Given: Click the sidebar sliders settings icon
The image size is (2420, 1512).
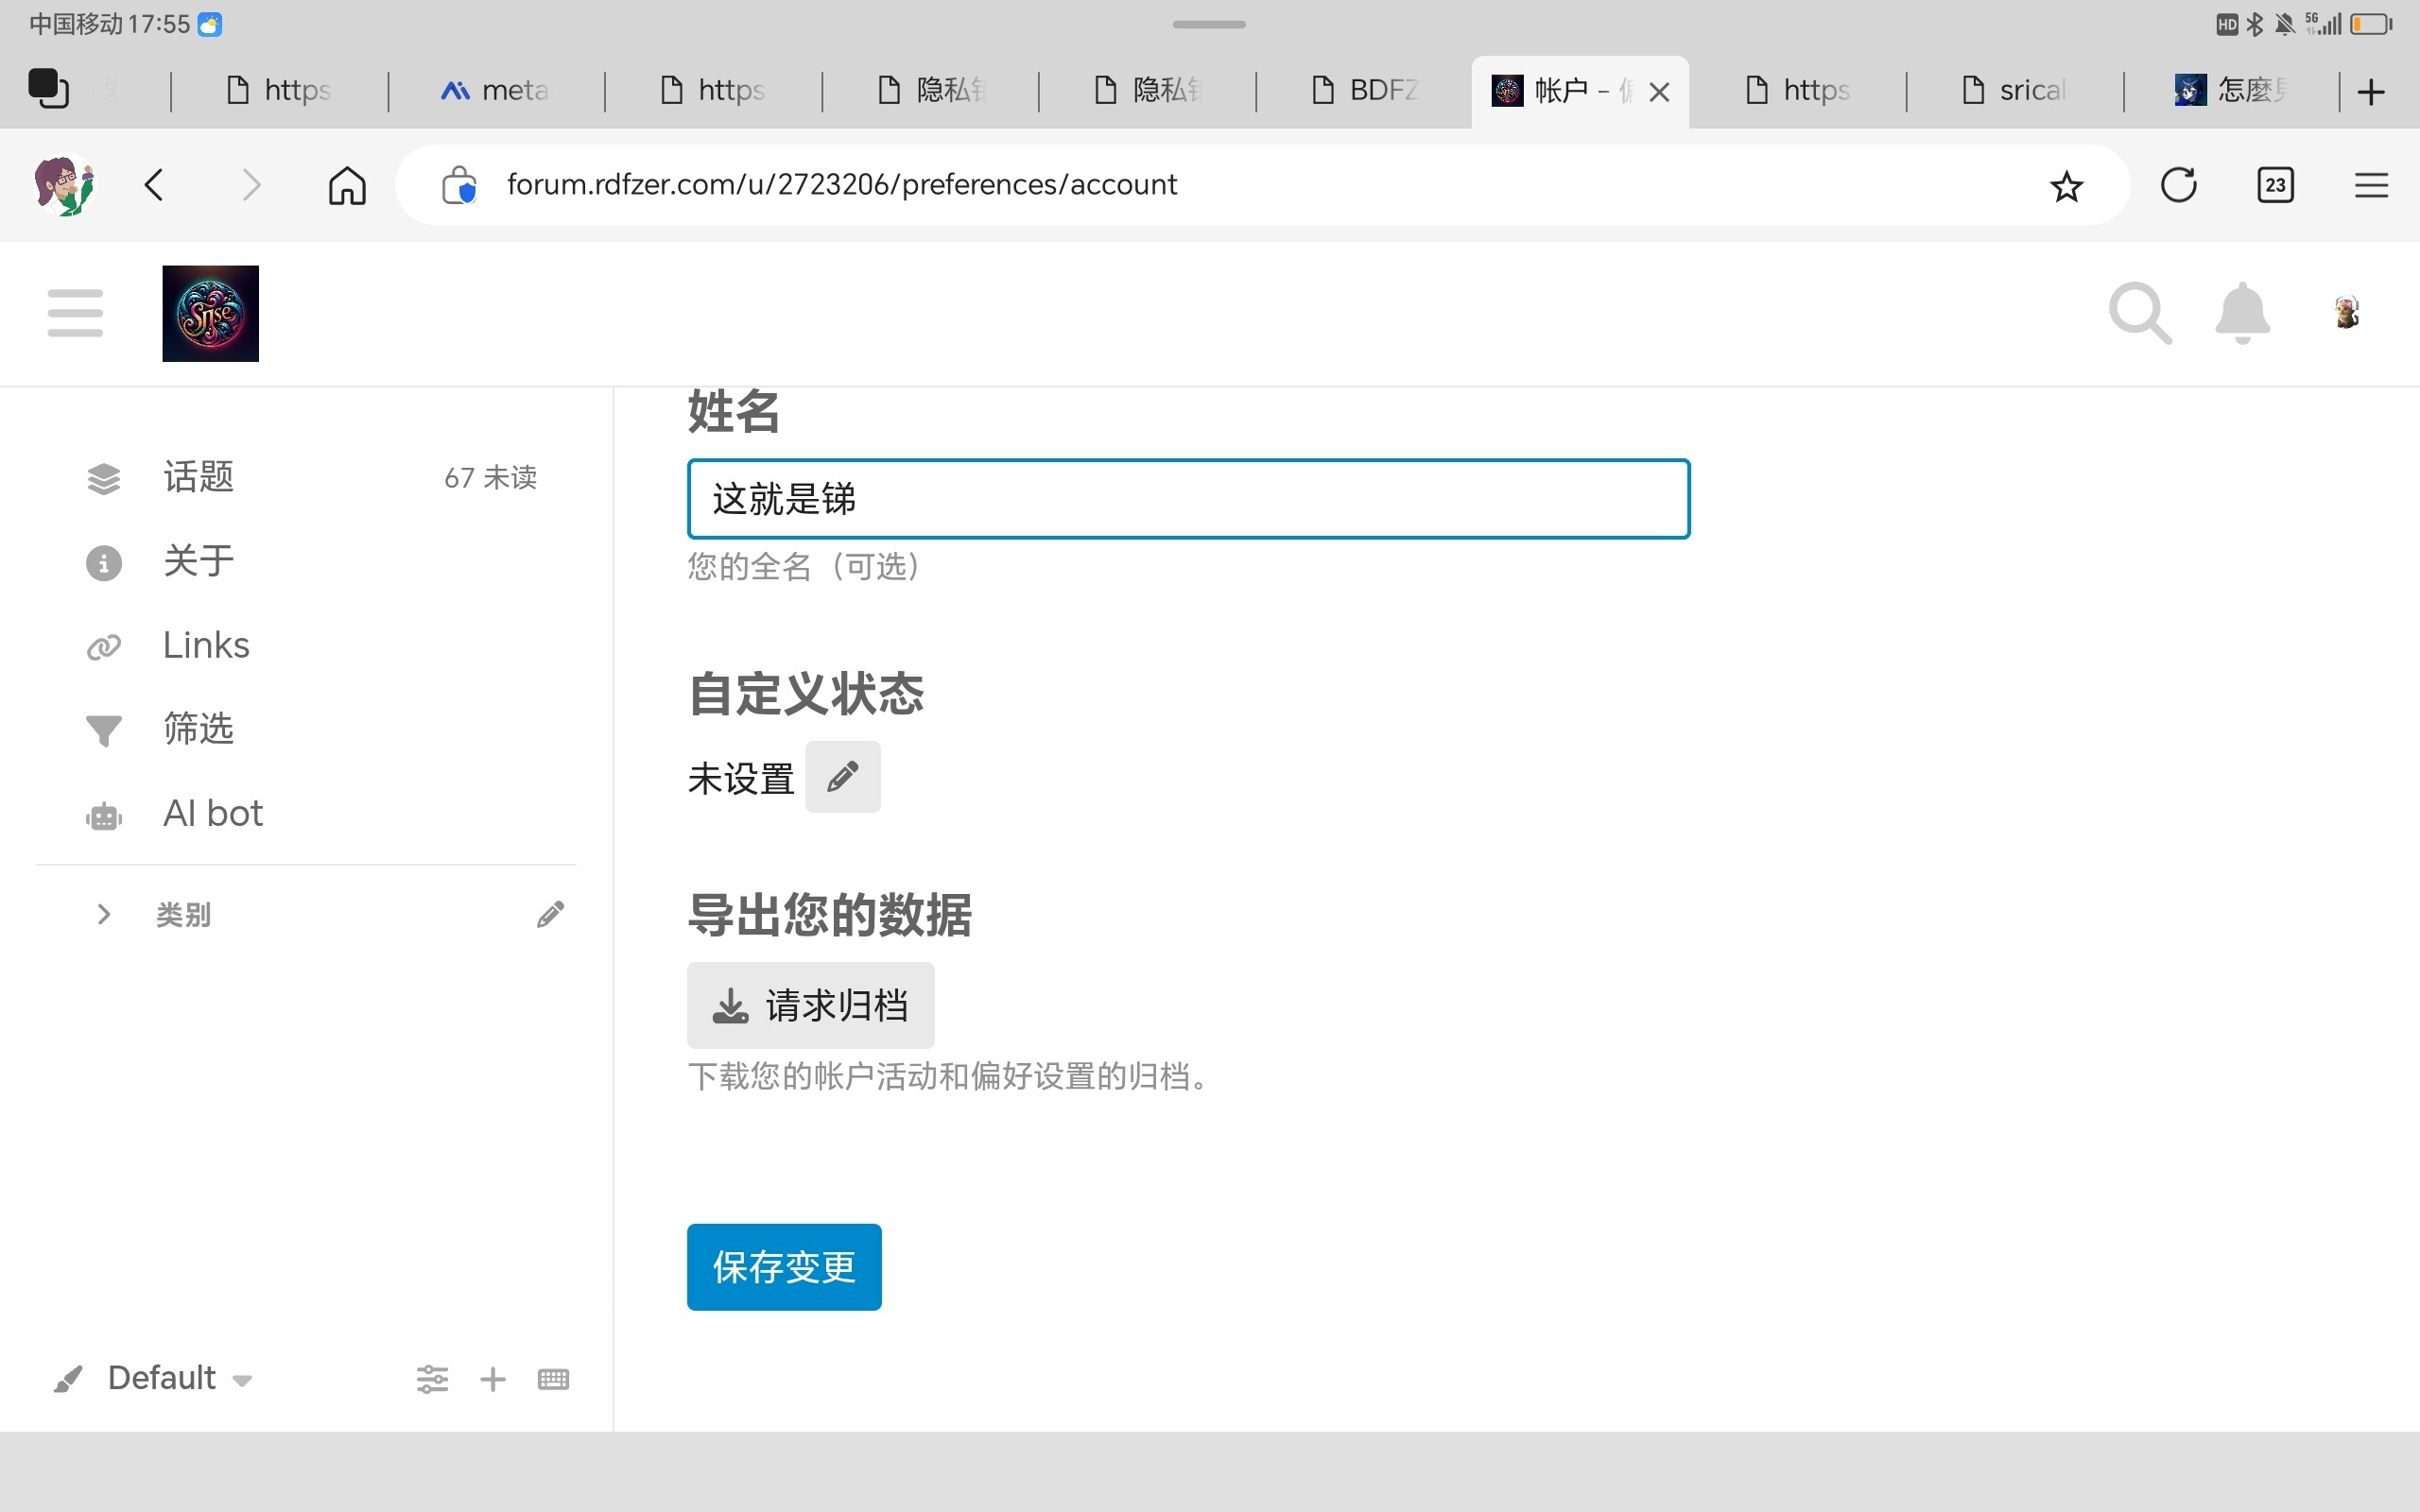Looking at the screenshot, I should pos(432,1379).
